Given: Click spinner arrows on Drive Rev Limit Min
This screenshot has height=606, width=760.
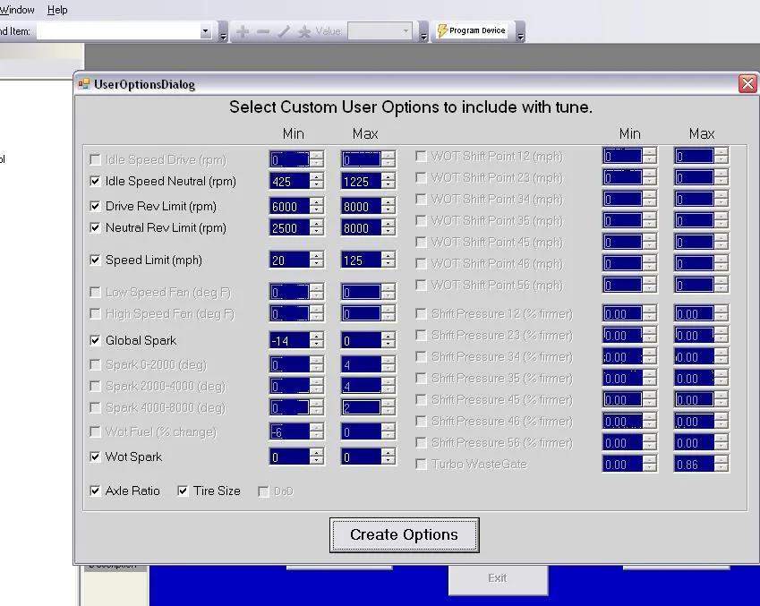Looking at the screenshot, I should click(317, 207).
